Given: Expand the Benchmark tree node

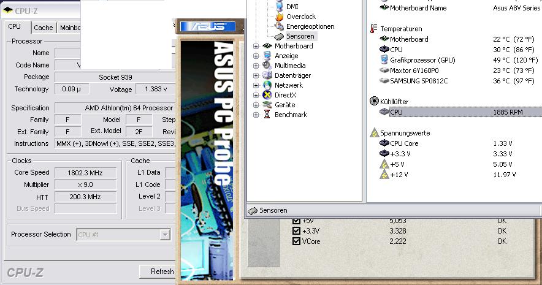Looking at the screenshot, I should click(256, 115).
